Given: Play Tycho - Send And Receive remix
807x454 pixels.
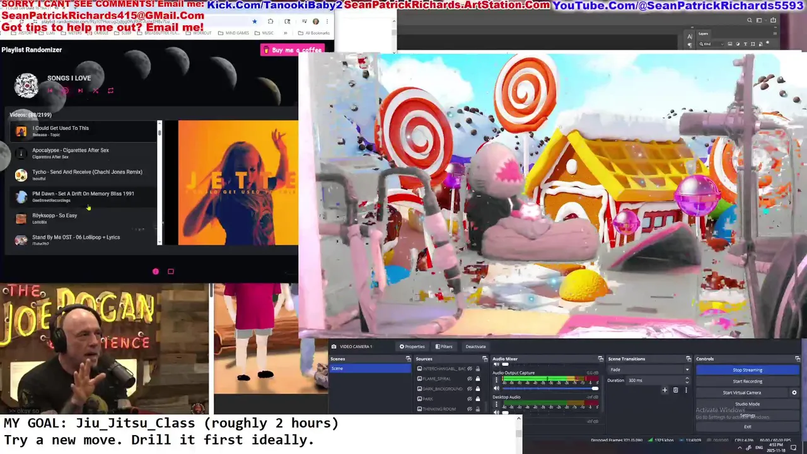Looking at the screenshot, I should [82, 175].
